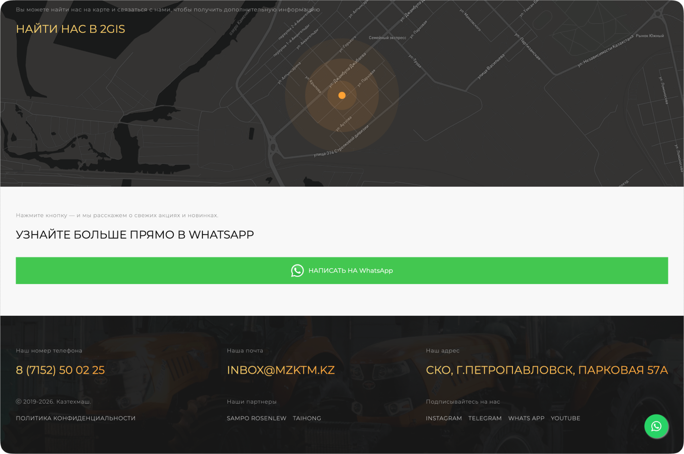Call the phone number 8 (7152) 50 02 25
684x454 pixels.
point(60,370)
